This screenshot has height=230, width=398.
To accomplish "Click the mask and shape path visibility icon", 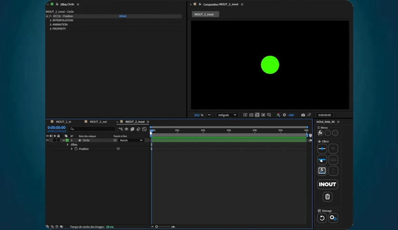I will [x=257, y=115].
